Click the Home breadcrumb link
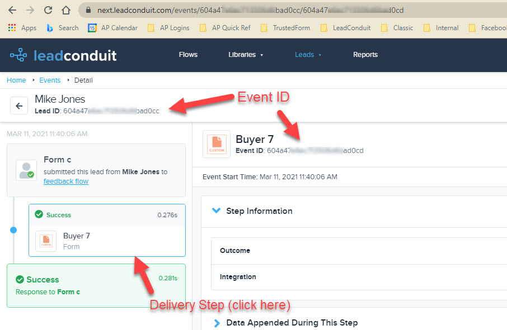The height and width of the screenshot is (330, 507). pyautogui.click(x=16, y=80)
